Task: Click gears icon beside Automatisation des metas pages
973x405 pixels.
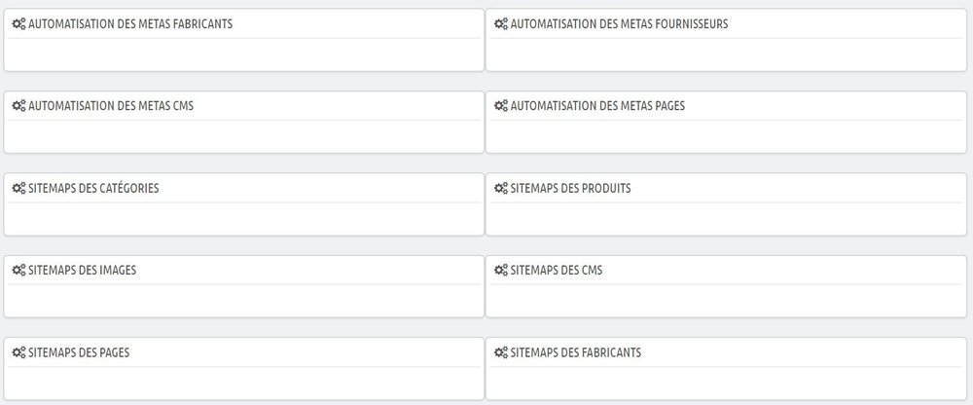Action: [501, 106]
